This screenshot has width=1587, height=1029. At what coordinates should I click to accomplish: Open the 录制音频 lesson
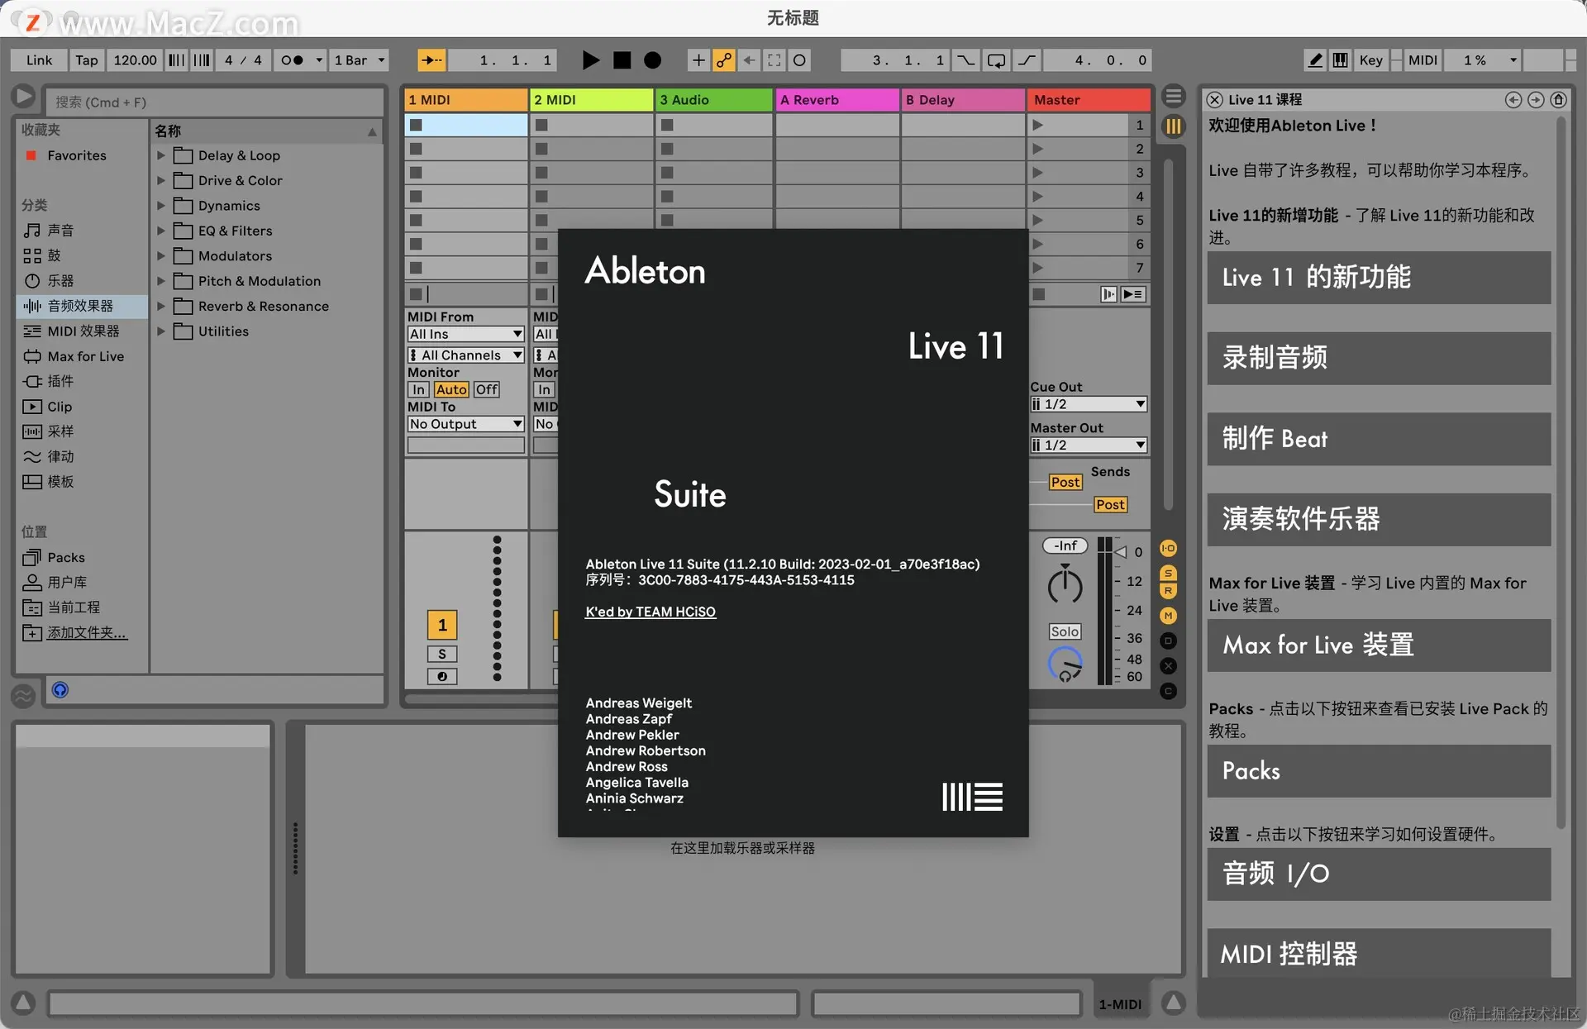coord(1378,358)
